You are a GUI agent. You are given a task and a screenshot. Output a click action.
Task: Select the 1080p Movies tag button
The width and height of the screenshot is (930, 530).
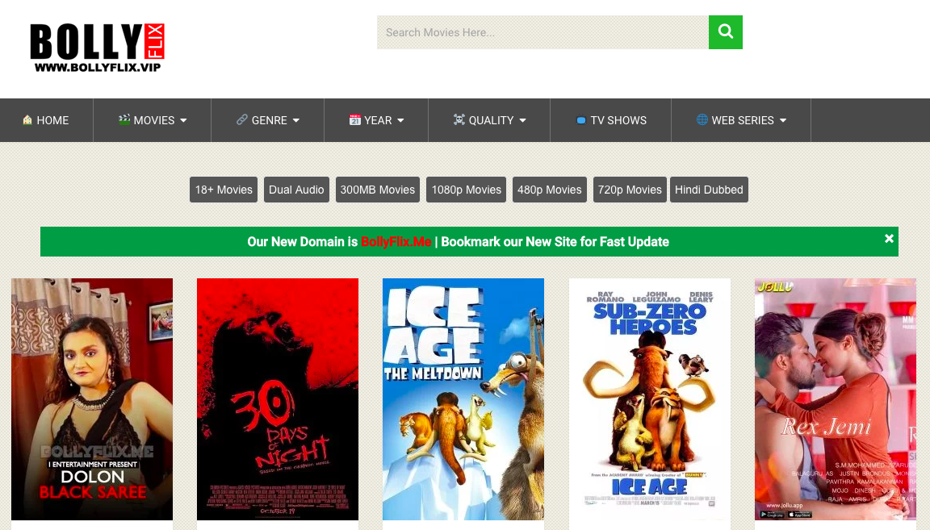466,190
